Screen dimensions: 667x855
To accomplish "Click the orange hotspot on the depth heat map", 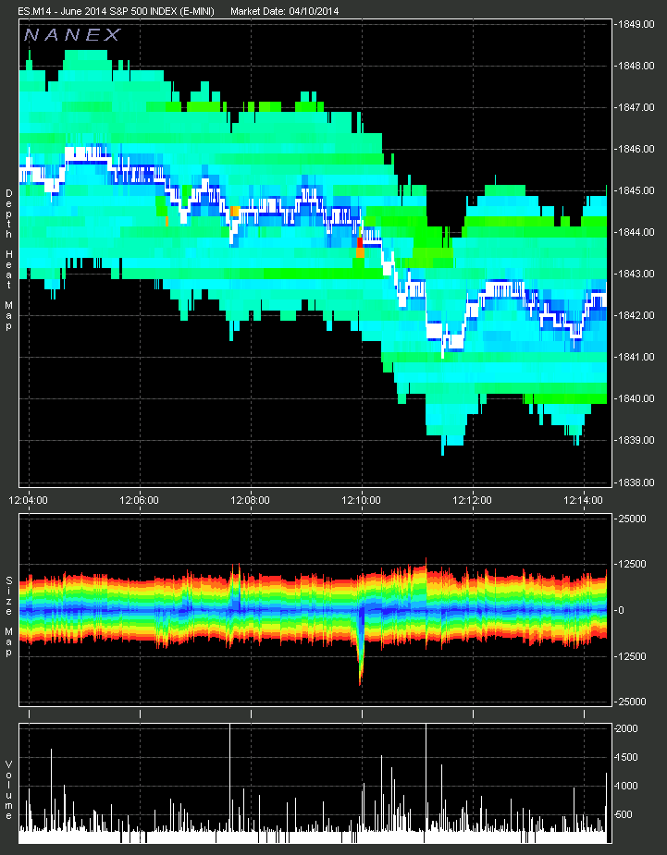I will [x=235, y=212].
